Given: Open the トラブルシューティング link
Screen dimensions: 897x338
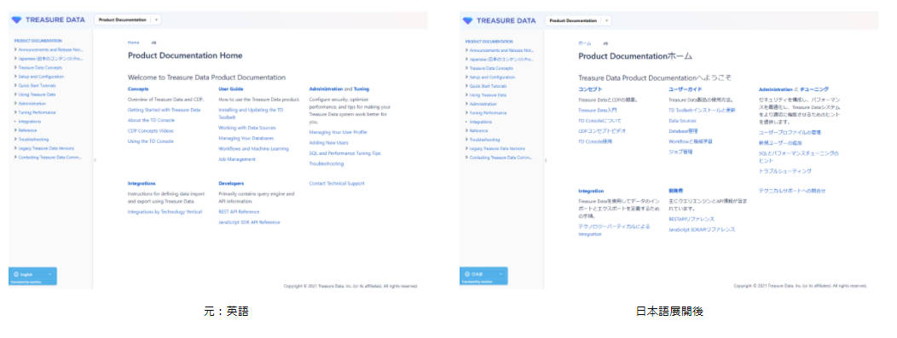Looking at the screenshot, I should click(784, 171).
